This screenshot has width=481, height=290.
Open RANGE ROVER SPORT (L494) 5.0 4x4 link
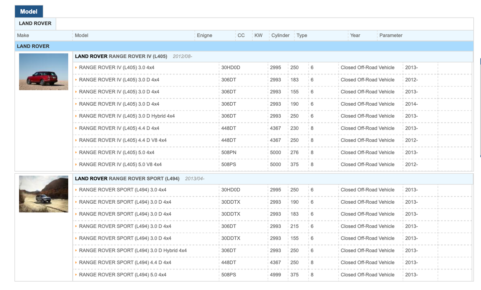[122, 275]
